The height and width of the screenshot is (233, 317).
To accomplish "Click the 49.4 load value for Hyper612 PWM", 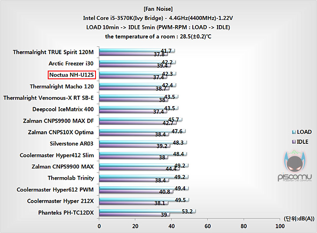I will (x=180, y=188).
